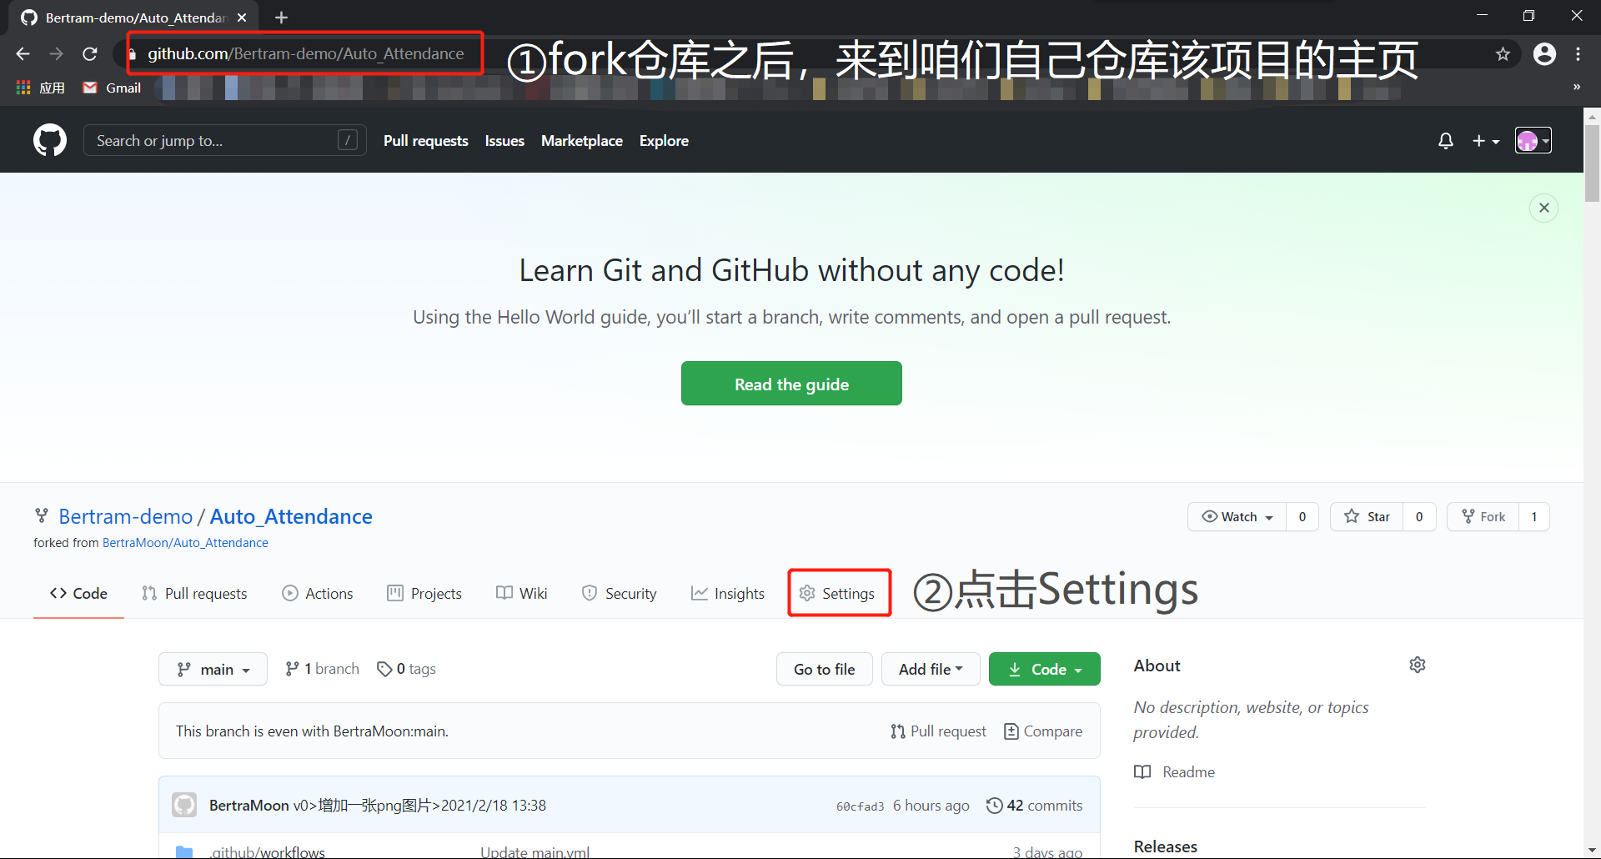The height and width of the screenshot is (859, 1601).
Task: Click the Pull request link in branch bar
Action: 938,731
